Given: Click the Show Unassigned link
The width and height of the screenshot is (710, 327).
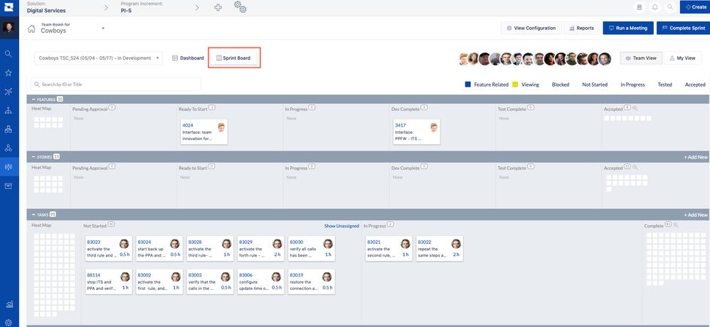Looking at the screenshot, I should click(341, 225).
